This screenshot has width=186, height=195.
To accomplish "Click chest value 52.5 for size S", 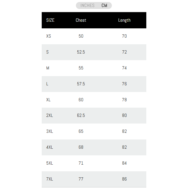I will [81, 52].
